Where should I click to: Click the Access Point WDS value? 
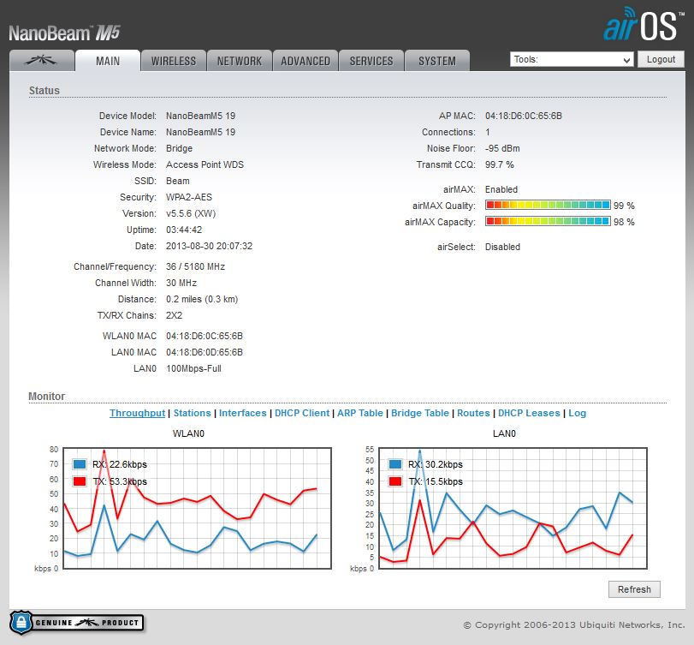(x=205, y=164)
